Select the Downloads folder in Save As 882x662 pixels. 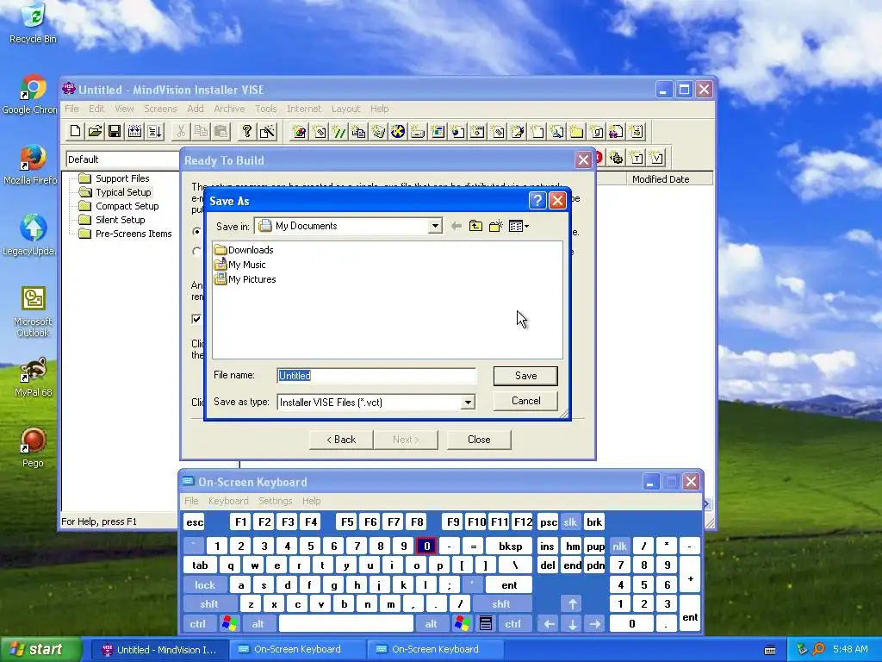point(244,250)
